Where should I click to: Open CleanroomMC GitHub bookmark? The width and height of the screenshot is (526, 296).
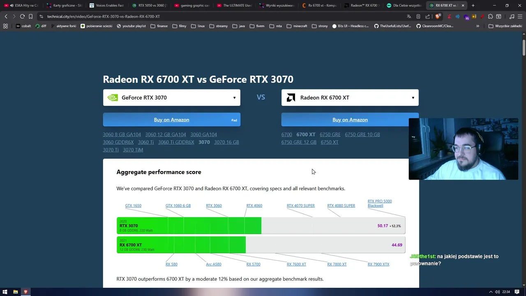(435, 26)
